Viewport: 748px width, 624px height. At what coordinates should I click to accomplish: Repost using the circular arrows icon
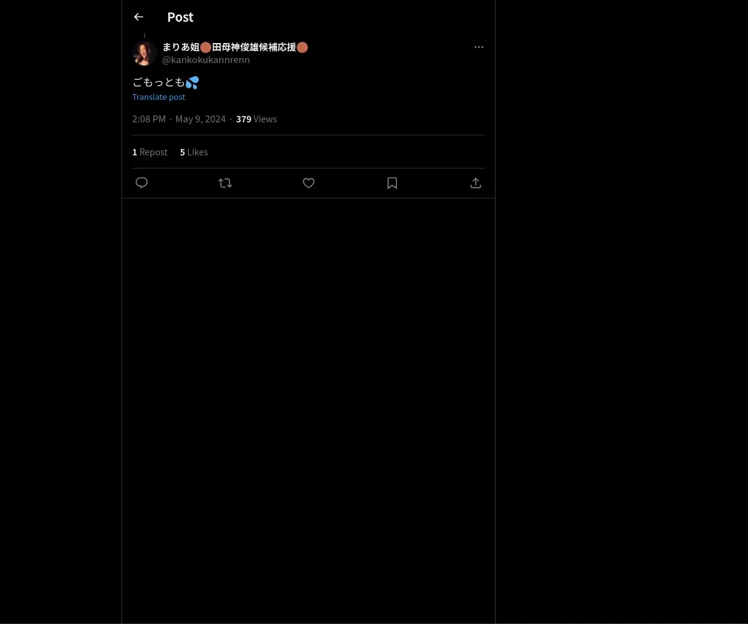[x=225, y=183]
